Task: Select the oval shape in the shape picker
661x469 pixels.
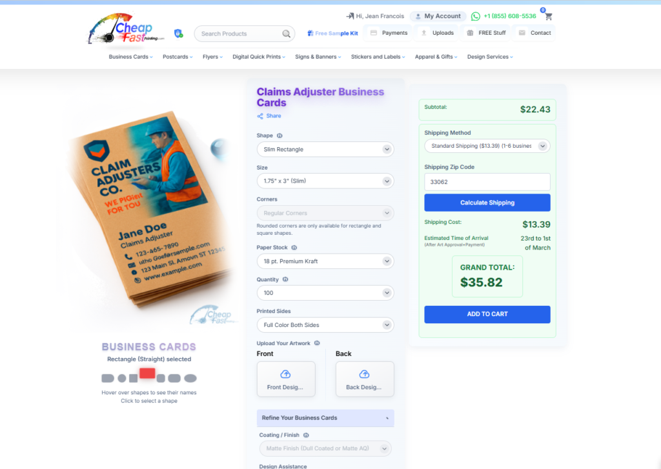Action: pos(190,379)
